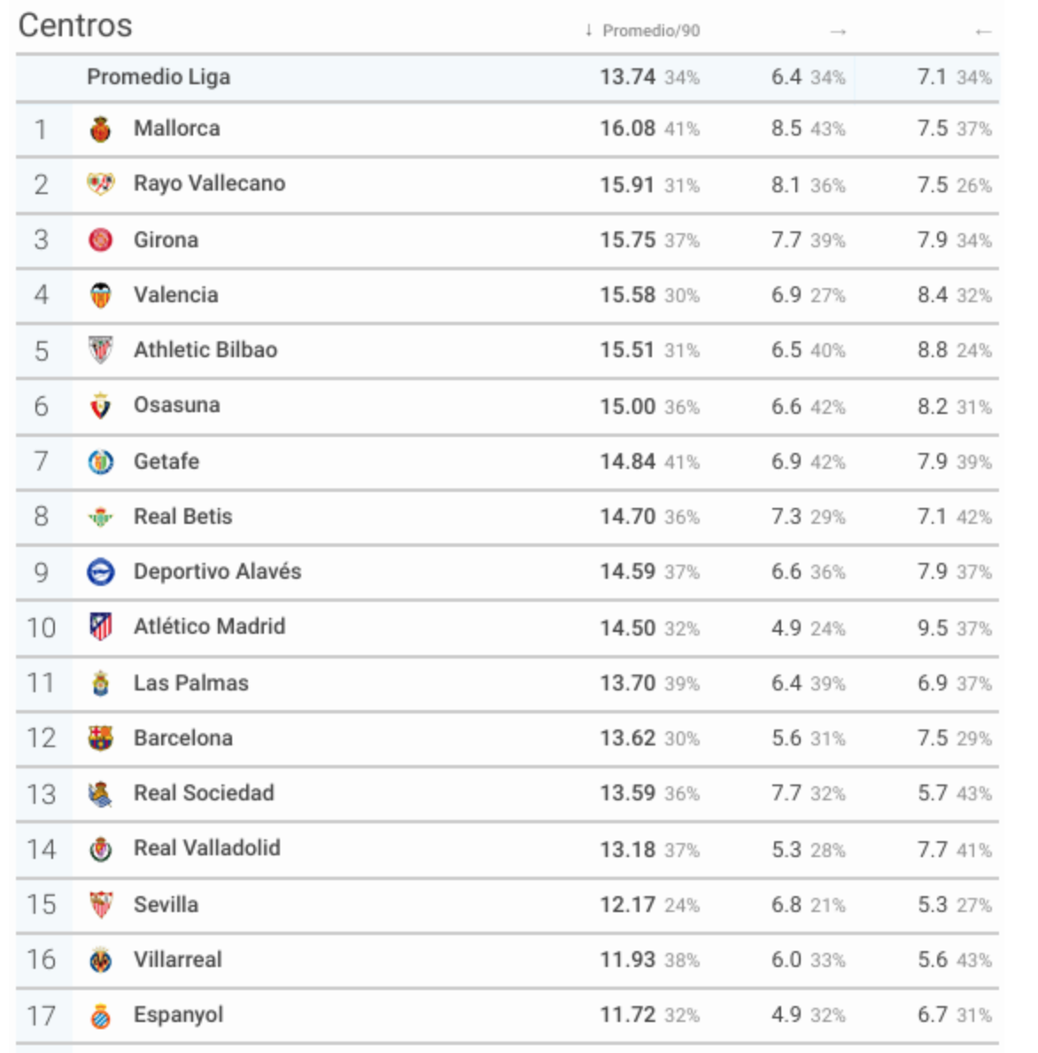Image resolution: width=1038 pixels, height=1053 pixels.
Task: Select the Promedio Liga summary row
Action: (x=507, y=77)
